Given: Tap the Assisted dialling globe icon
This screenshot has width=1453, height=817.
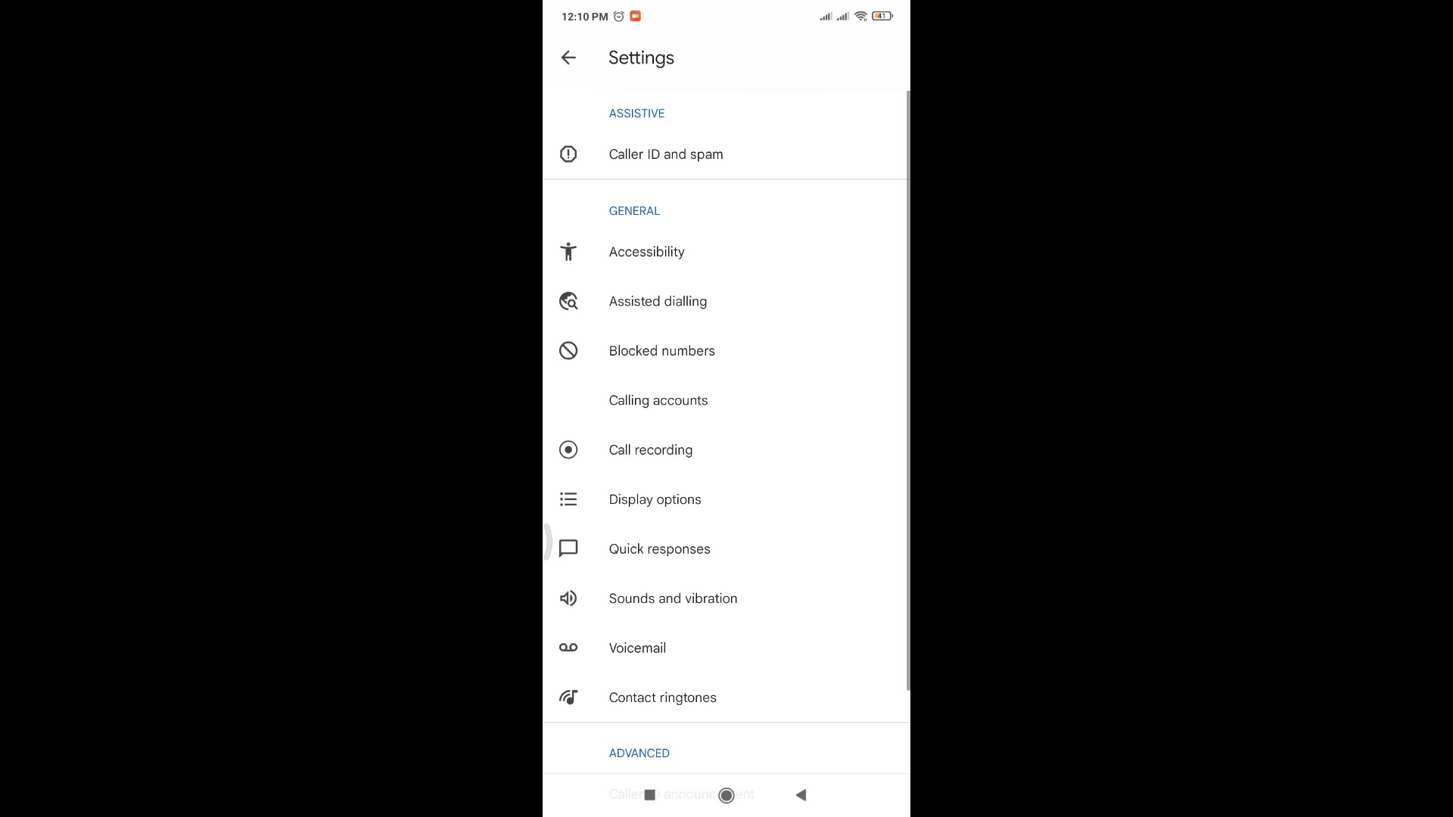Looking at the screenshot, I should pos(568,301).
